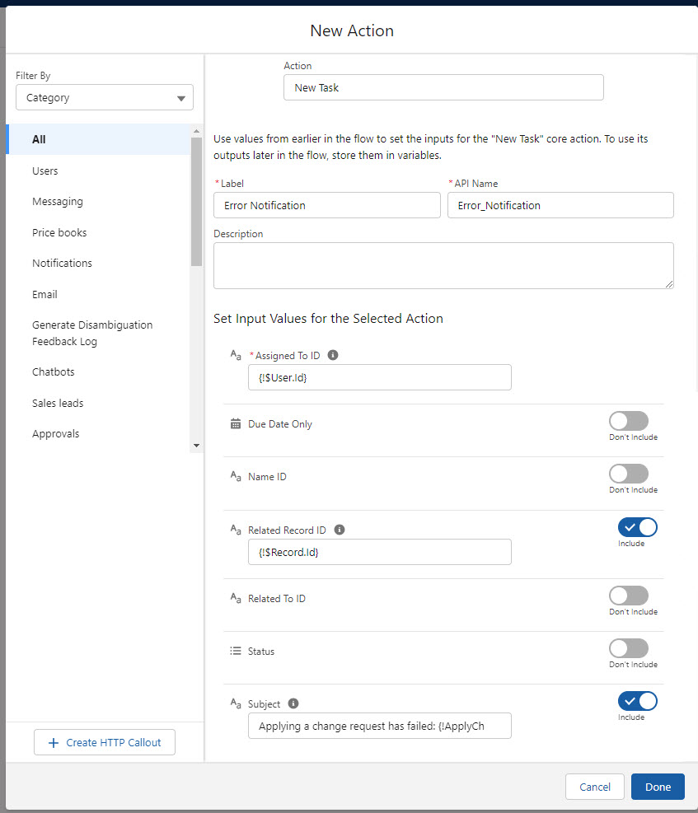Click the Cancel button

(595, 787)
